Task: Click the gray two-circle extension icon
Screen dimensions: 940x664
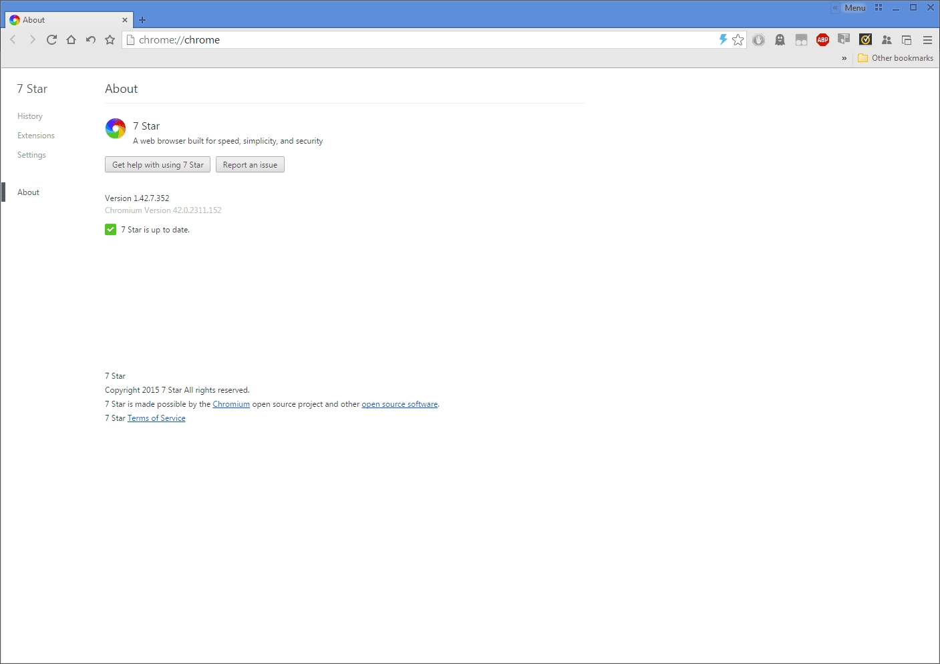Action: 801,40
